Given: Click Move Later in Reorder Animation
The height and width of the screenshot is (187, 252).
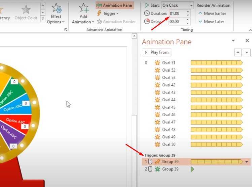Looking at the screenshot, I should (211, 22).
